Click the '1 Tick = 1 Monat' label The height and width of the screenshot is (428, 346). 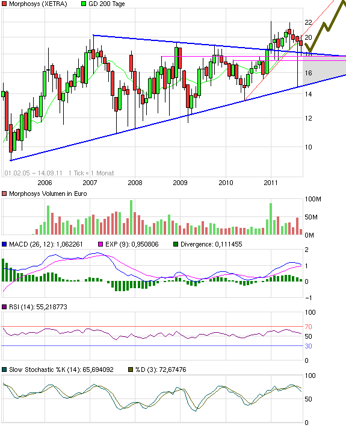point(91,173)
